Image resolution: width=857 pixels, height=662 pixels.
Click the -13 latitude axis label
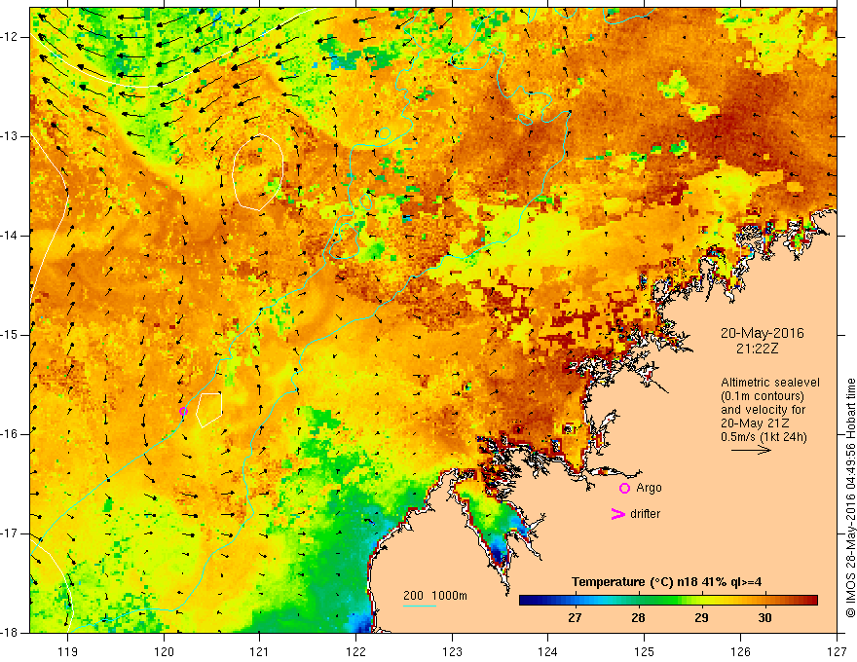(x=10, y=136)
